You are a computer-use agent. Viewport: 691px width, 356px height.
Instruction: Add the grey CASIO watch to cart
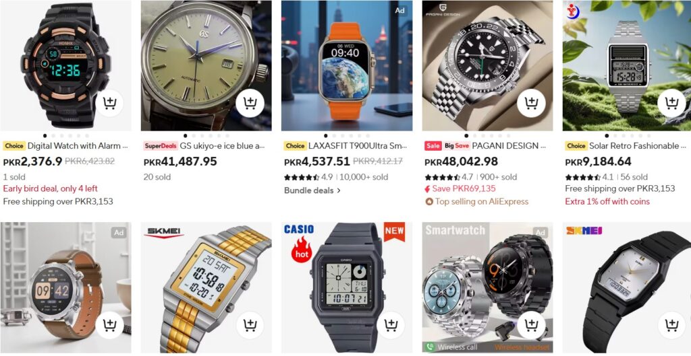coord(391,325)
